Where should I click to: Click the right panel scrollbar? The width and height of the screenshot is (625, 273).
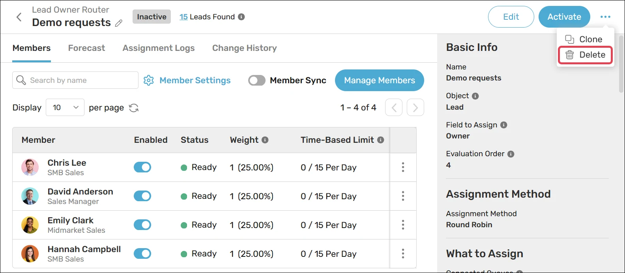pyautogui.click(x=621, y=65)
